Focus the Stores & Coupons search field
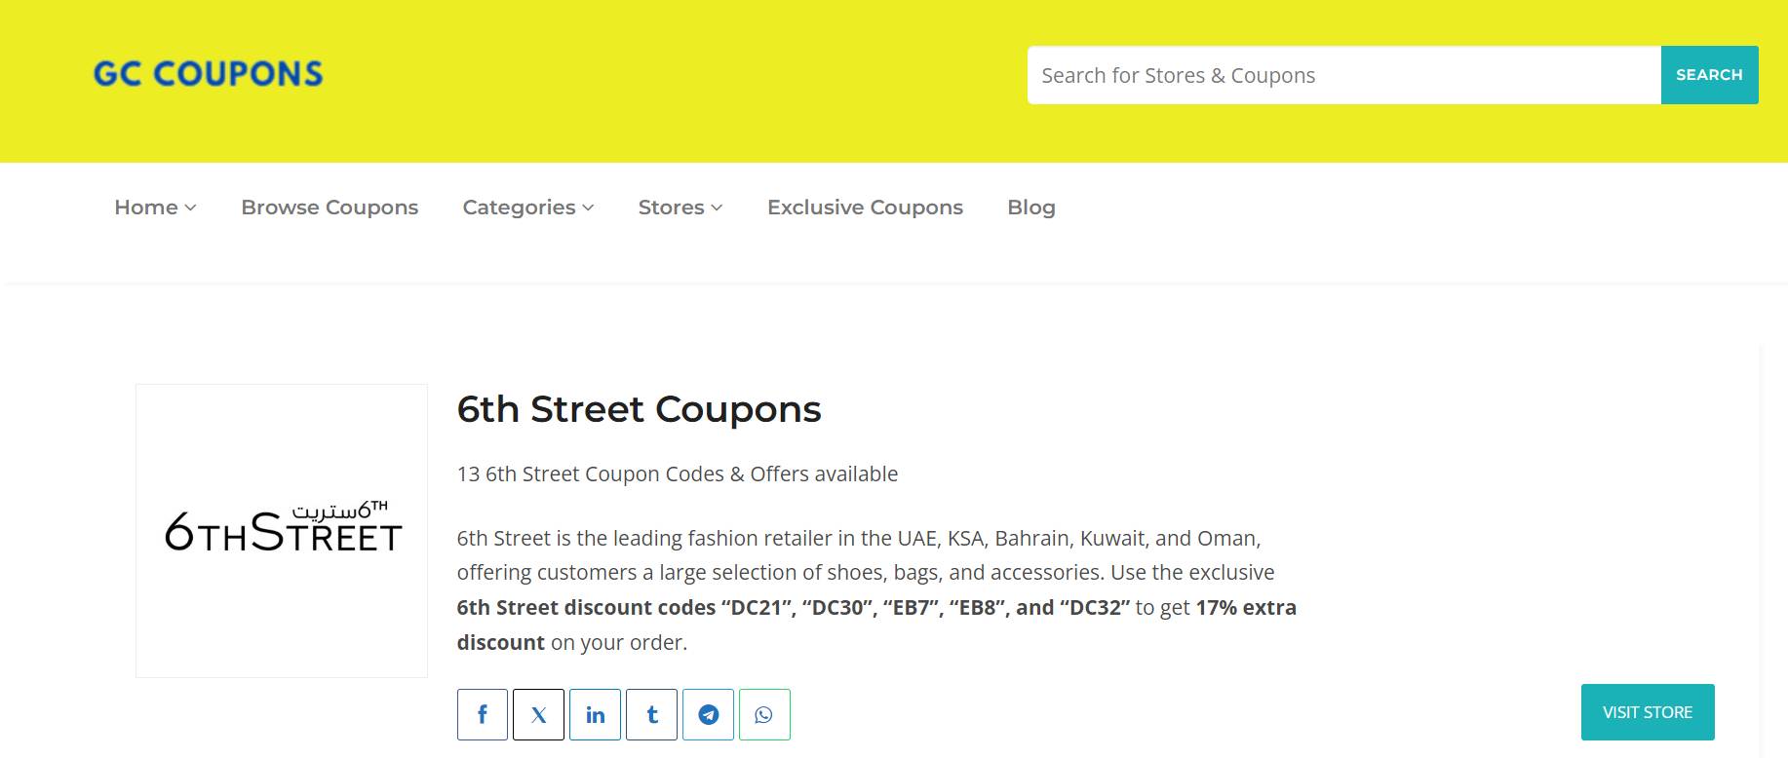 pyautogui.click(x=1343, y=75)
